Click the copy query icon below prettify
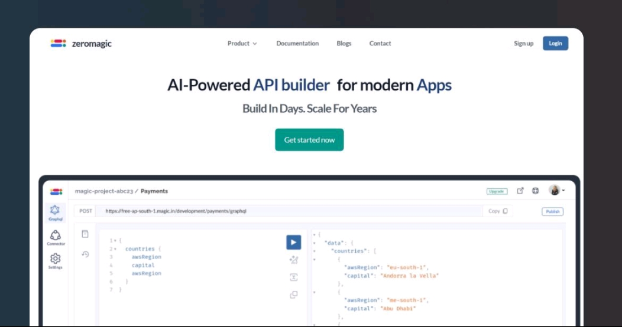Image resolution: width=622 pixels, height=327 pixels. pos(293,295)
